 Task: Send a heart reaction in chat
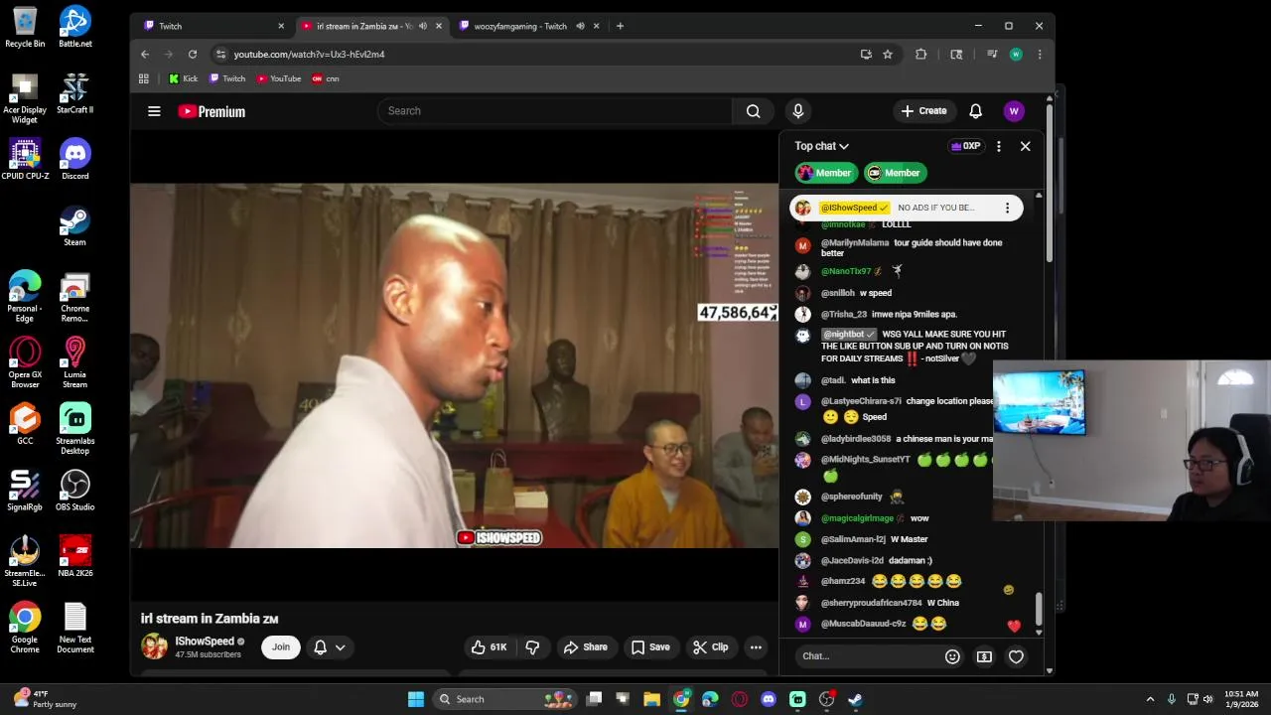point(1016,656)
